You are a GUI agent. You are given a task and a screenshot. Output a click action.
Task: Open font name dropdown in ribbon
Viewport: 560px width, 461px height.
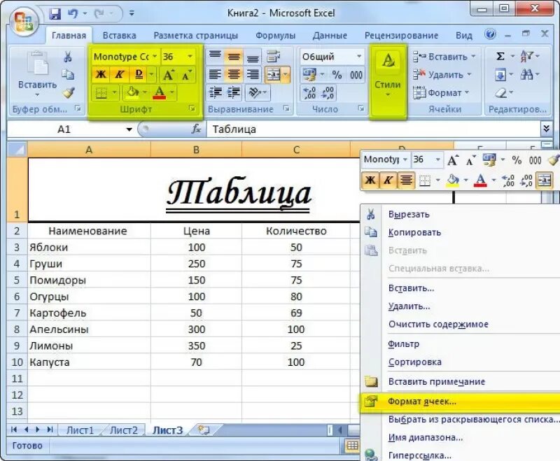(x=155, y=57)
